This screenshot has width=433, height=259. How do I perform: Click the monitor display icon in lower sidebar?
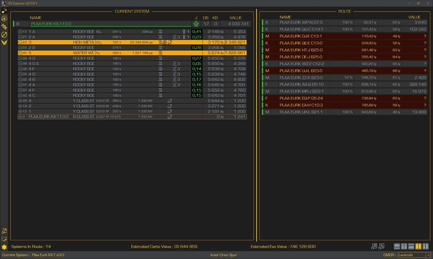[x=4, y=238]
